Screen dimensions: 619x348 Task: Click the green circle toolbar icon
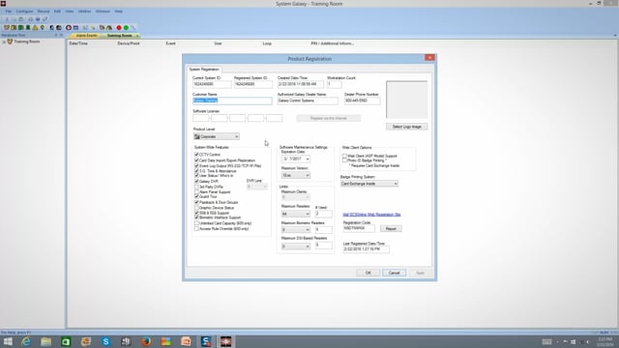coord(126,28)
